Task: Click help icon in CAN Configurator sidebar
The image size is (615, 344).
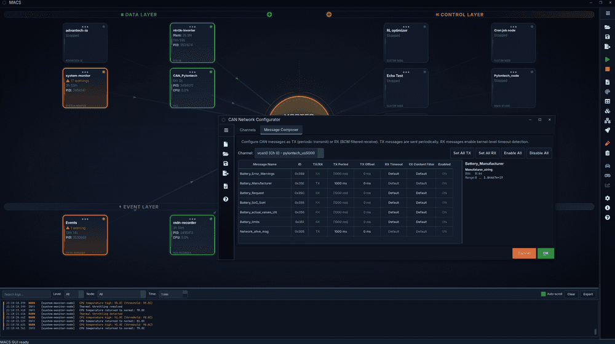Action: [x=226, y=199]
